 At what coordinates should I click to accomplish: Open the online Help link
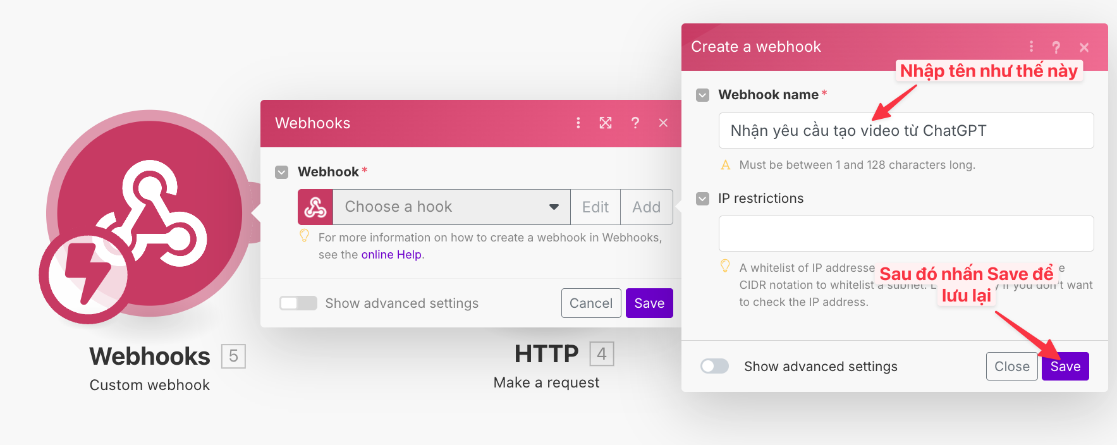[391, 255]
